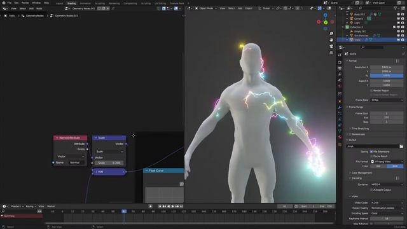Toggle render visibility camera icon of Light
Viewport: 407px width, 229px height.
[403, 23]
